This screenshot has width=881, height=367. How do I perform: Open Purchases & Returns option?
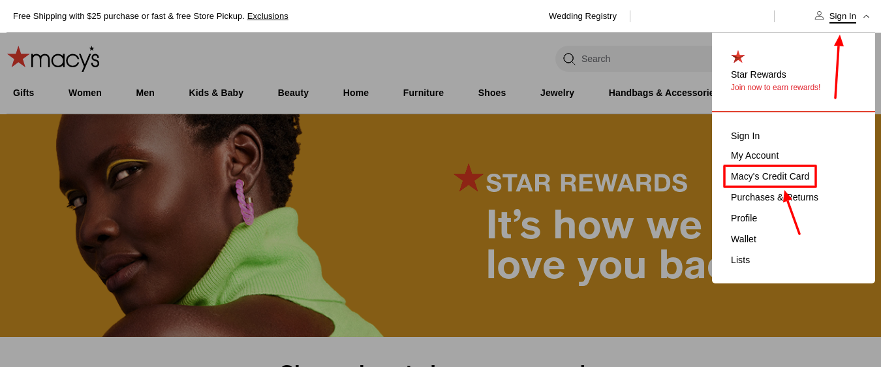775,197
